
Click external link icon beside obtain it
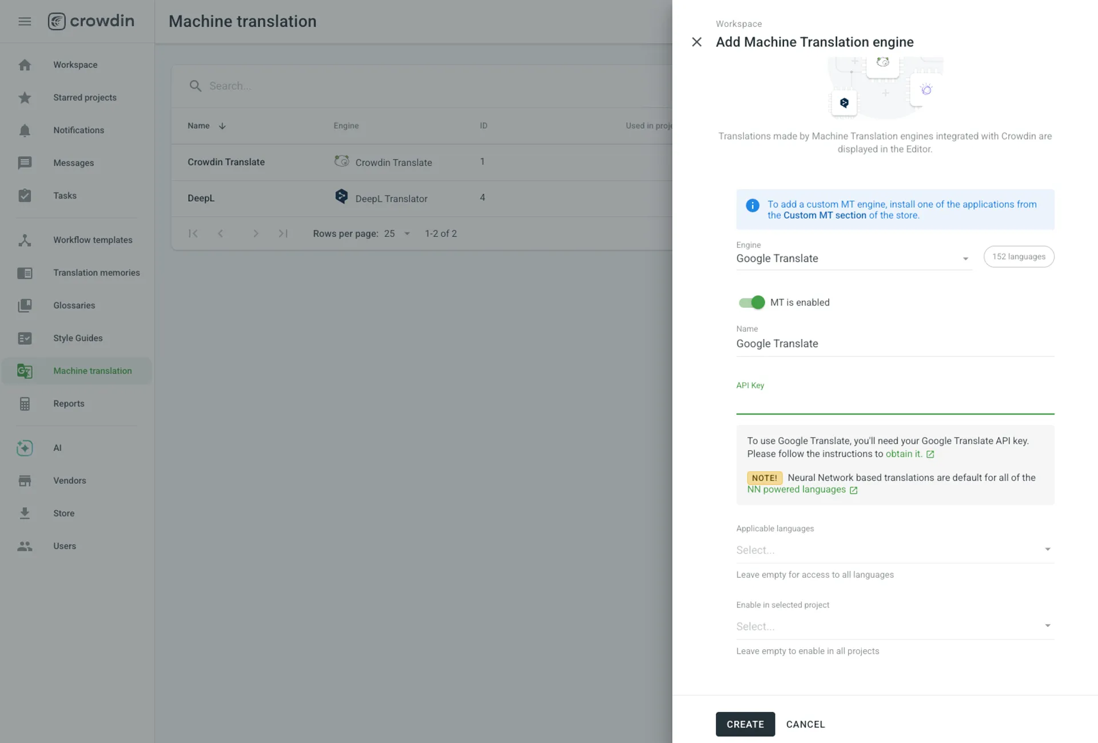point(930,454)
